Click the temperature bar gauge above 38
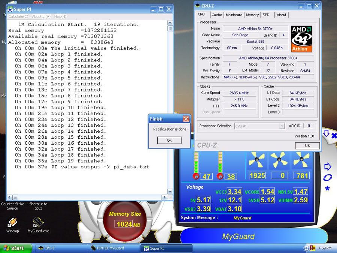The image size is (337, 253). click(220, 162)
